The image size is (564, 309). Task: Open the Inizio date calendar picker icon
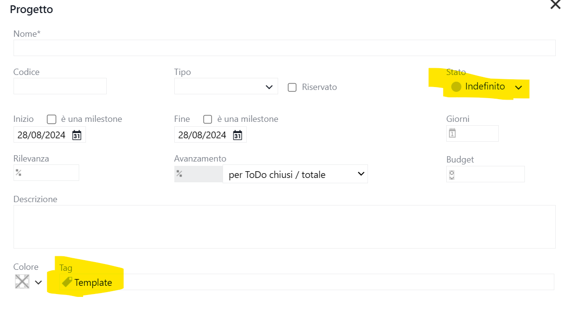tap(77, 135)
